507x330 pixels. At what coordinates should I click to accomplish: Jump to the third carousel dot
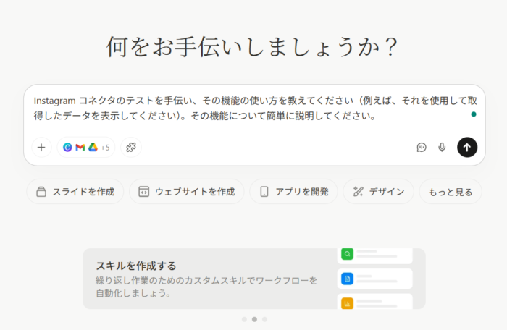point(264,319)
